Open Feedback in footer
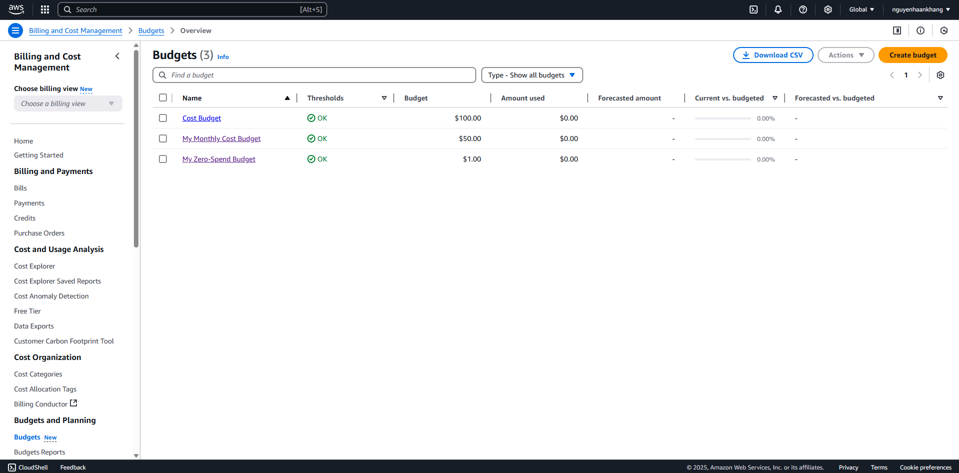Screen dimensions: 959x473 (73, 467)
